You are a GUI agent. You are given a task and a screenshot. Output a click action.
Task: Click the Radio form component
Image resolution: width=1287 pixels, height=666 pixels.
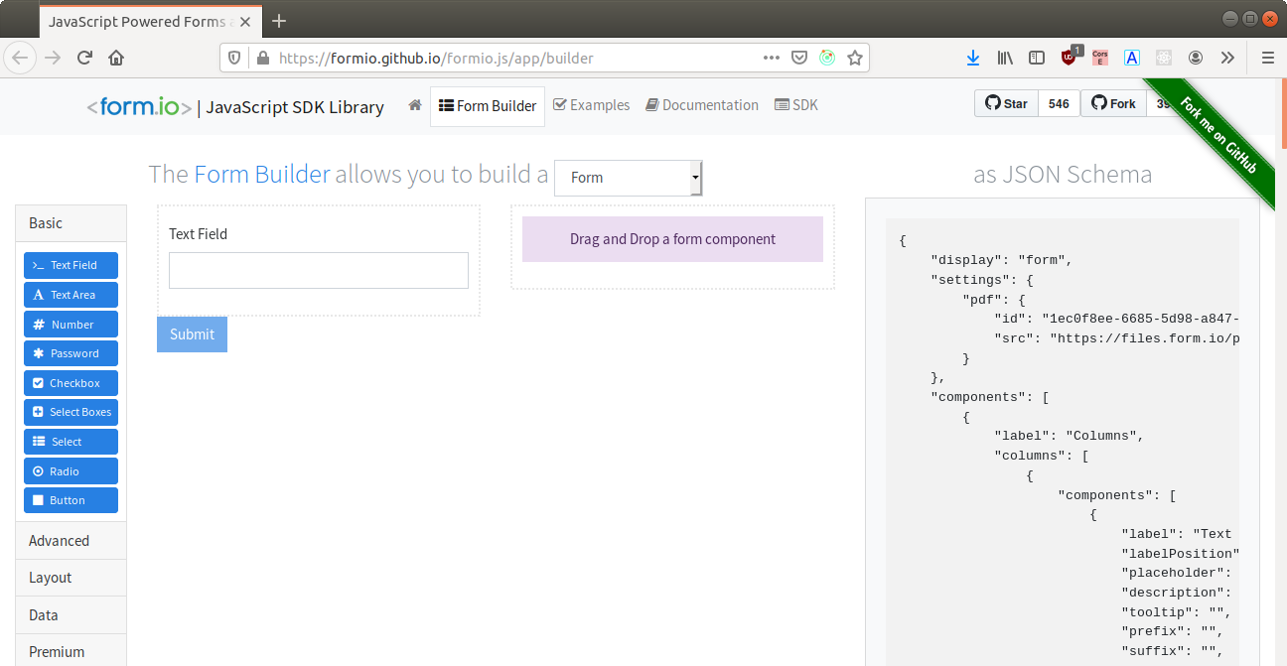[x=71, y=470]
